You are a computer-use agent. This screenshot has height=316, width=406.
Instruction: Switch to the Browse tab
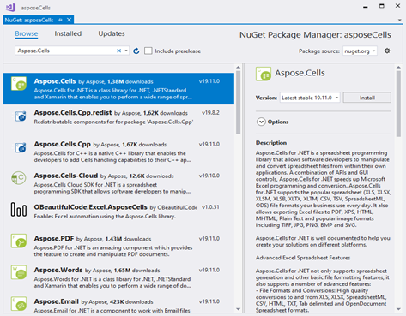(27, 33)
